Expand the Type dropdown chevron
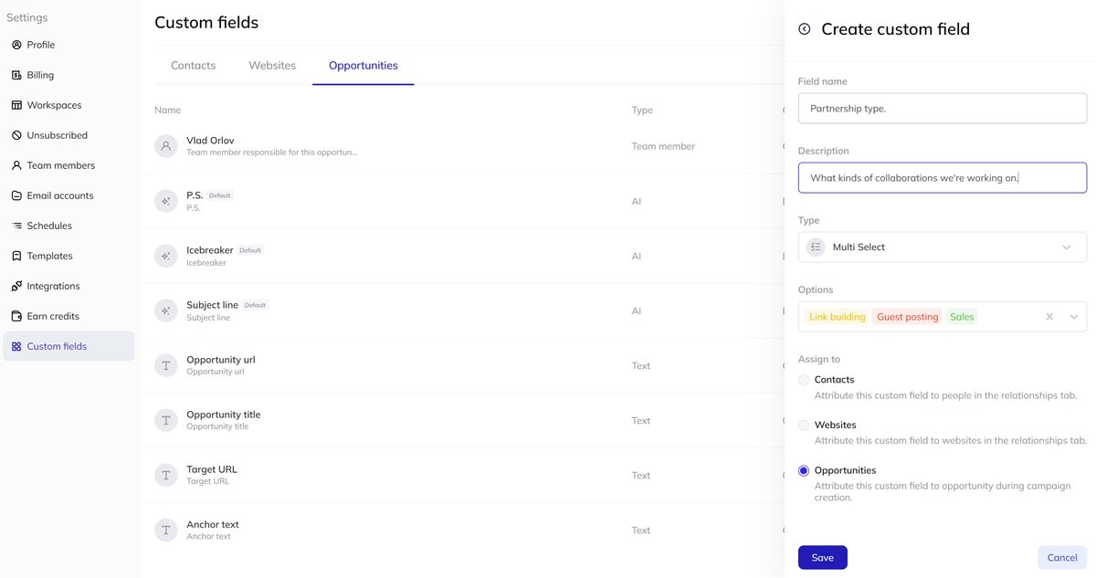This screenshot has height=578, width=1096. pyautogui.click(x=1067, y=247)
